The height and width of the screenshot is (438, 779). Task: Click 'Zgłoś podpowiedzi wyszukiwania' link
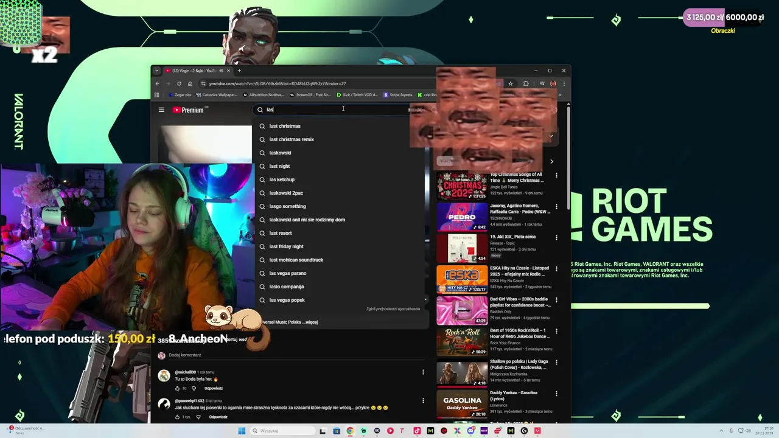pos(393,309)
